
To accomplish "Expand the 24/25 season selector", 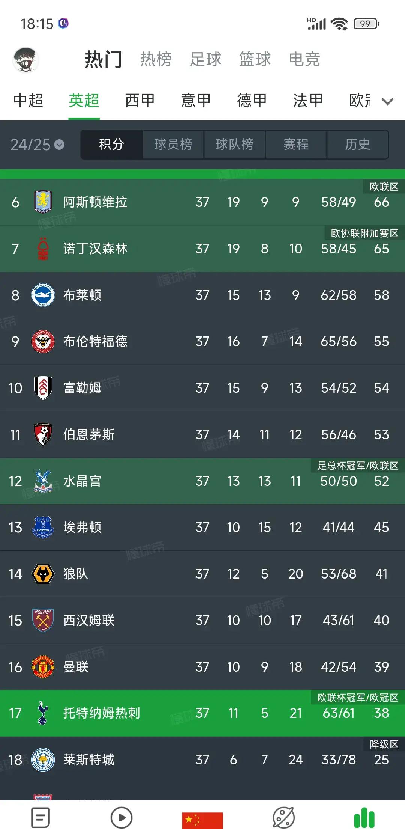I will pyautogui.click(x=36, y=145).
